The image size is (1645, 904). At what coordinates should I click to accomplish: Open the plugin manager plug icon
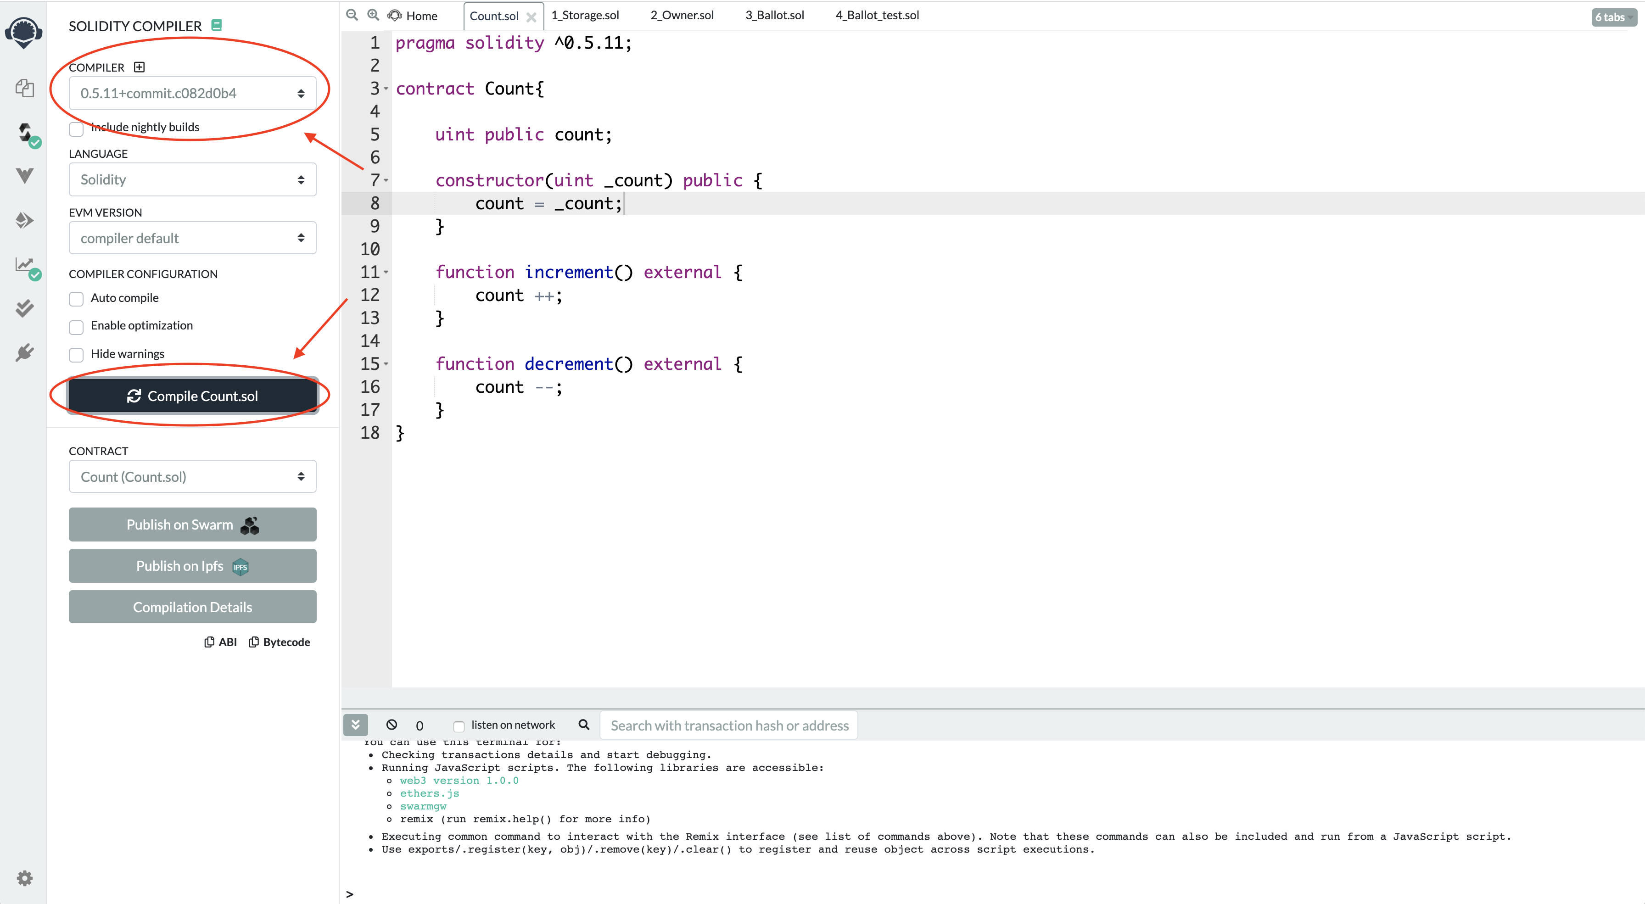point(24,352)
